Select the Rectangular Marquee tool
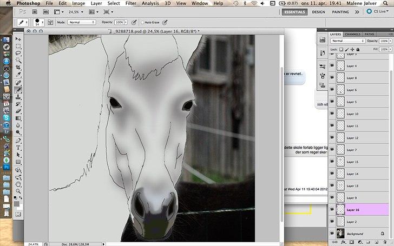Viewport: 394px width, 246px height. coord(18,46)
